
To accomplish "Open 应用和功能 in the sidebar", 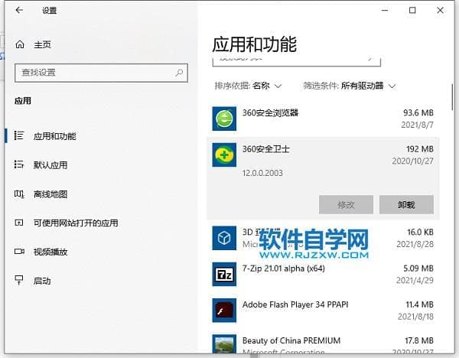I will (x=54, y=136).
